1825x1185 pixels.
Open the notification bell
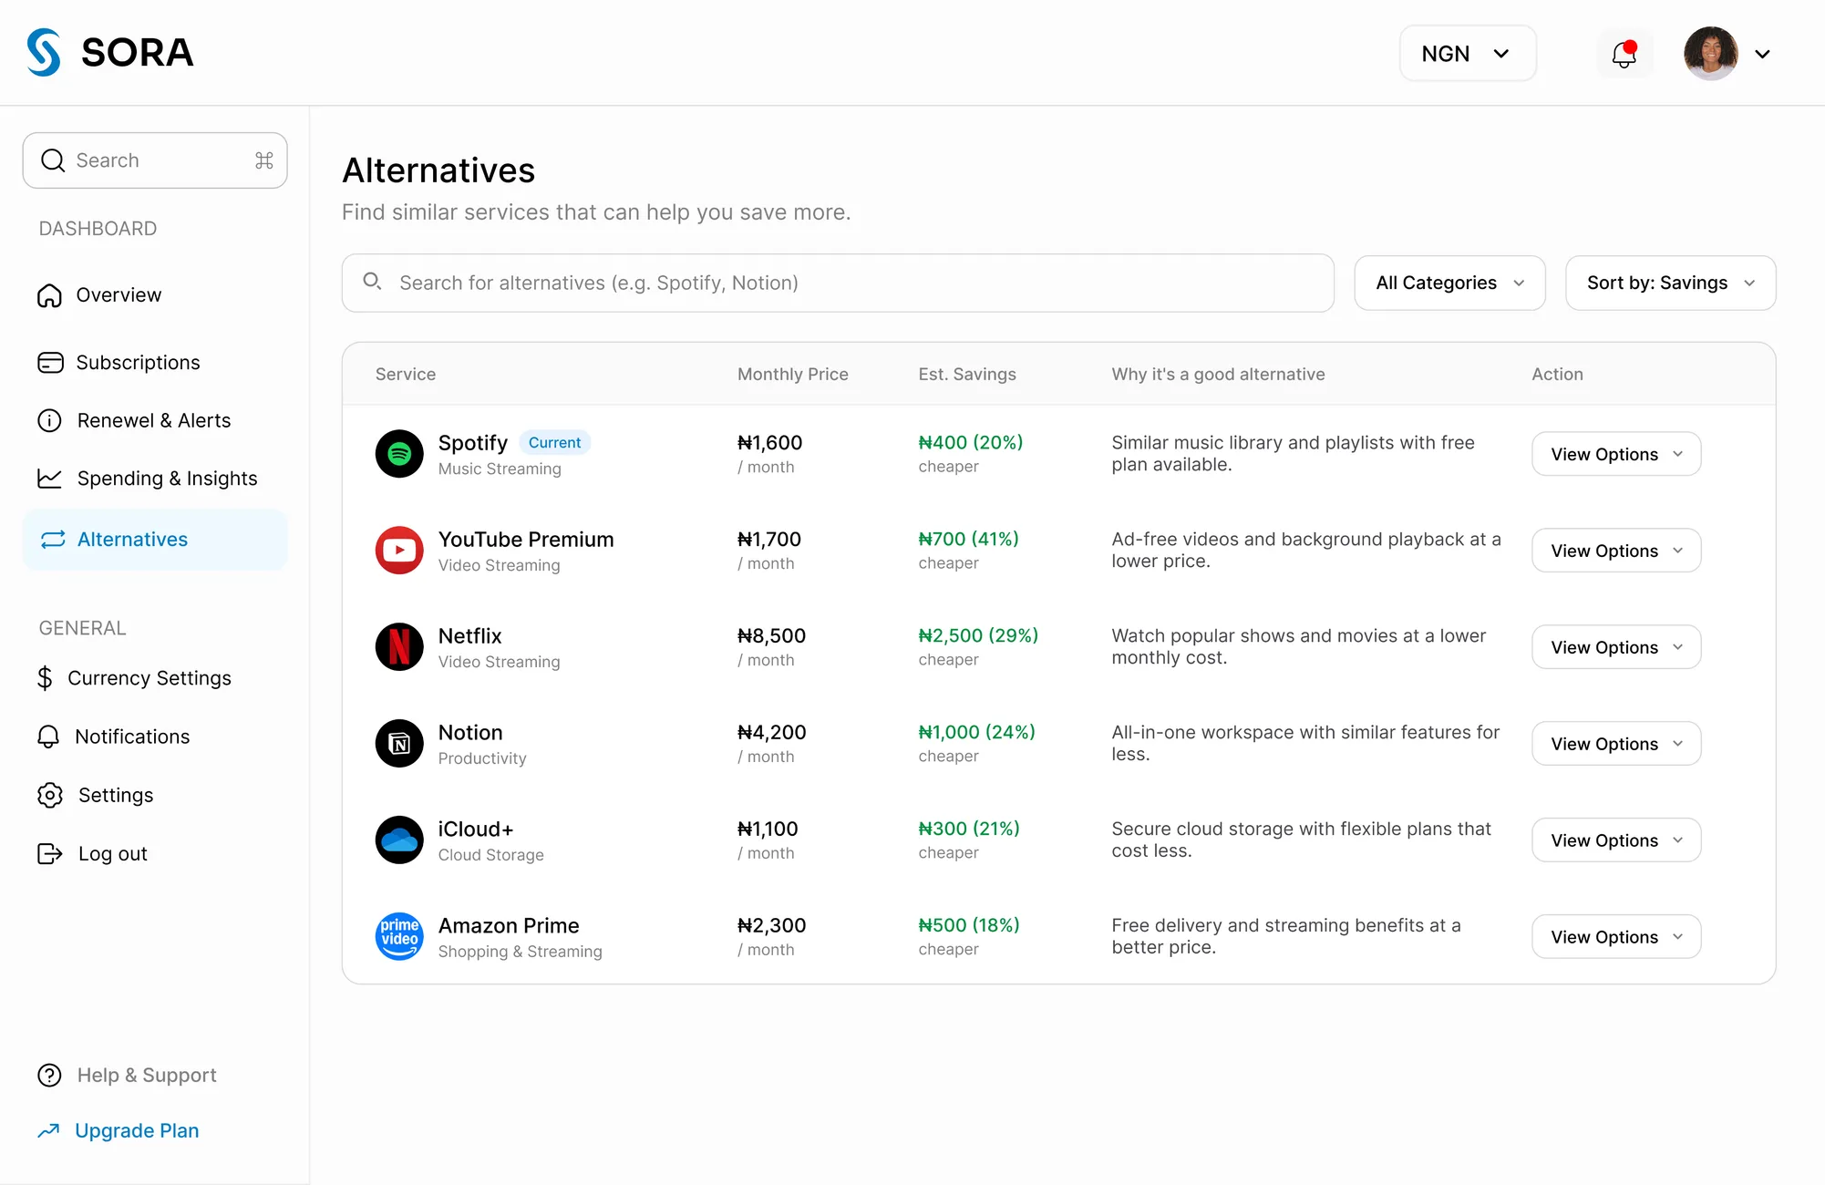1624,54
